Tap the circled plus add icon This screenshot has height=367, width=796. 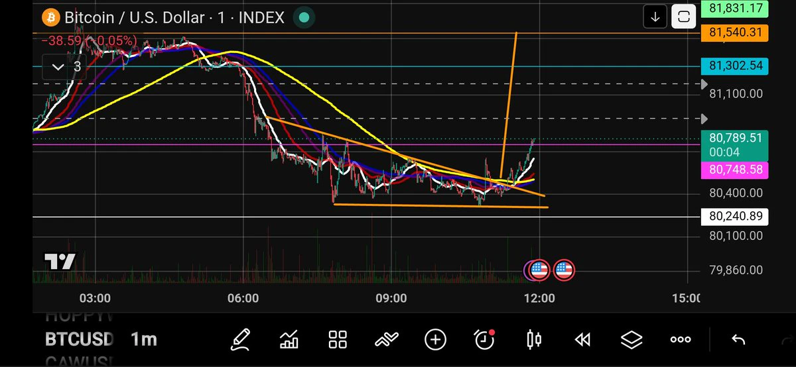pos(435,340)
